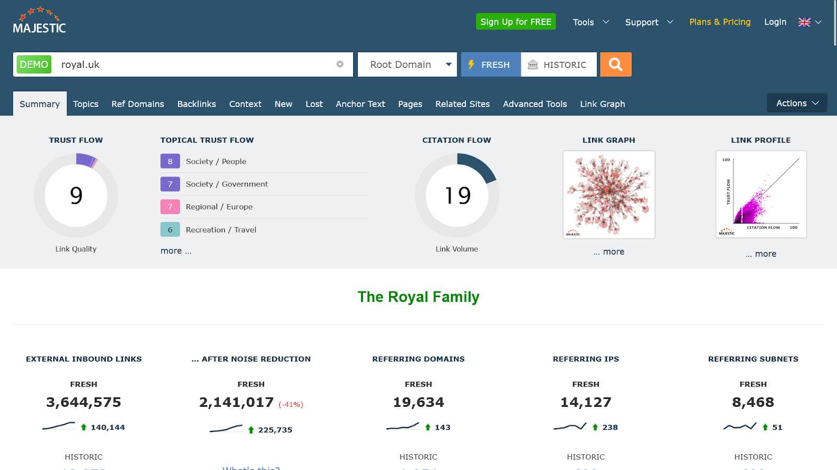Open the Root Domain dropdown
Image resolution: width=837 pixels, height=470 pixels.
408,64
